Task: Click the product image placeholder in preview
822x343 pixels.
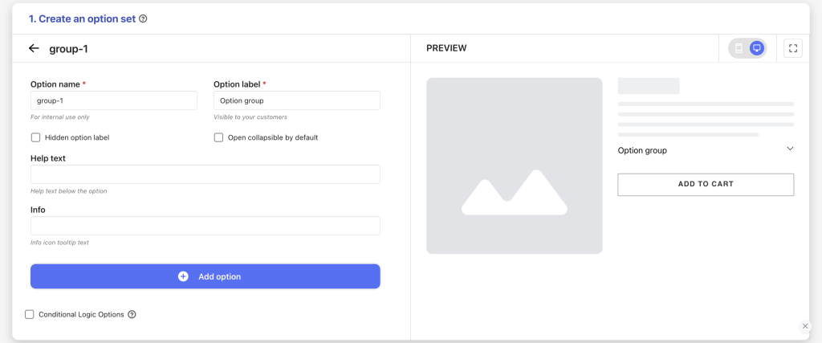Action: (515, 165)
